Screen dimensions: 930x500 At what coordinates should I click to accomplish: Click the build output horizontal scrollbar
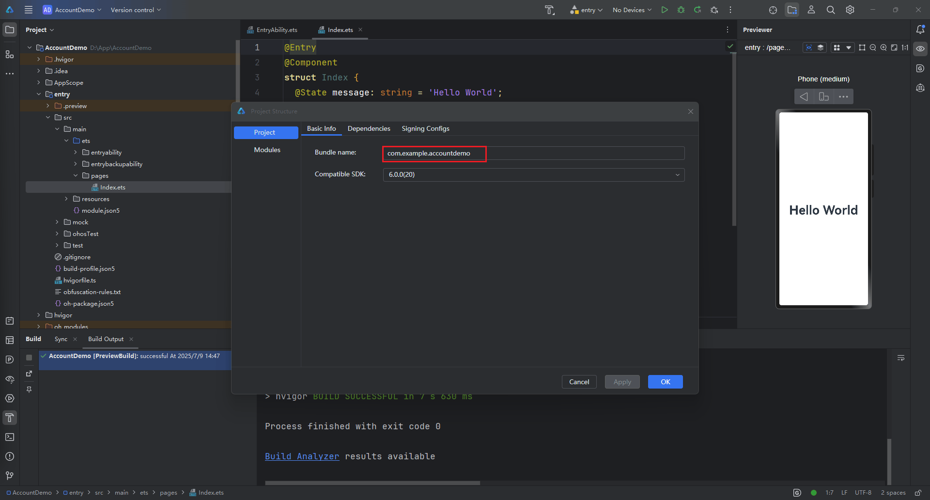pos(372,483)
